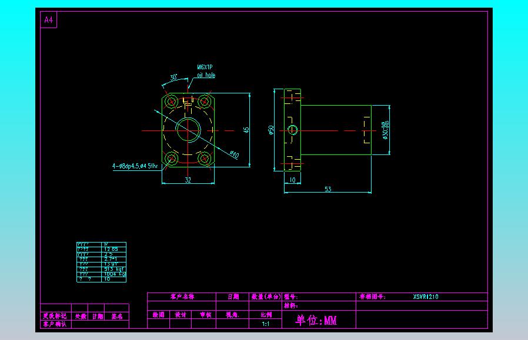Select the 513 kgf load value
Screen dimensions: 528x340
pyautogui.click(x=114, y=269)
